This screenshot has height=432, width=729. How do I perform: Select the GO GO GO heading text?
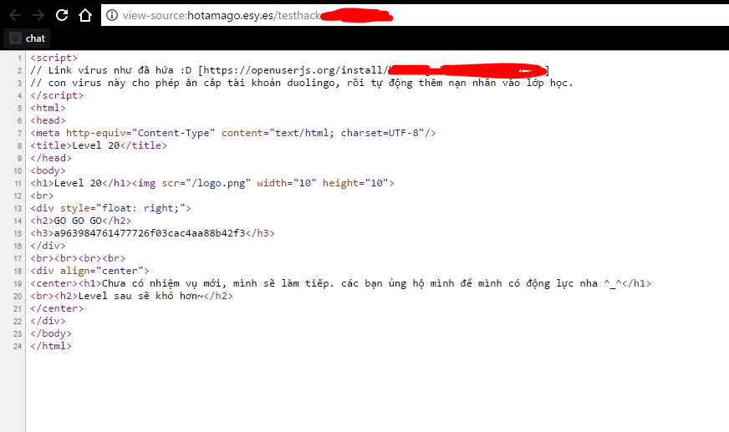[x=78, y=221]
